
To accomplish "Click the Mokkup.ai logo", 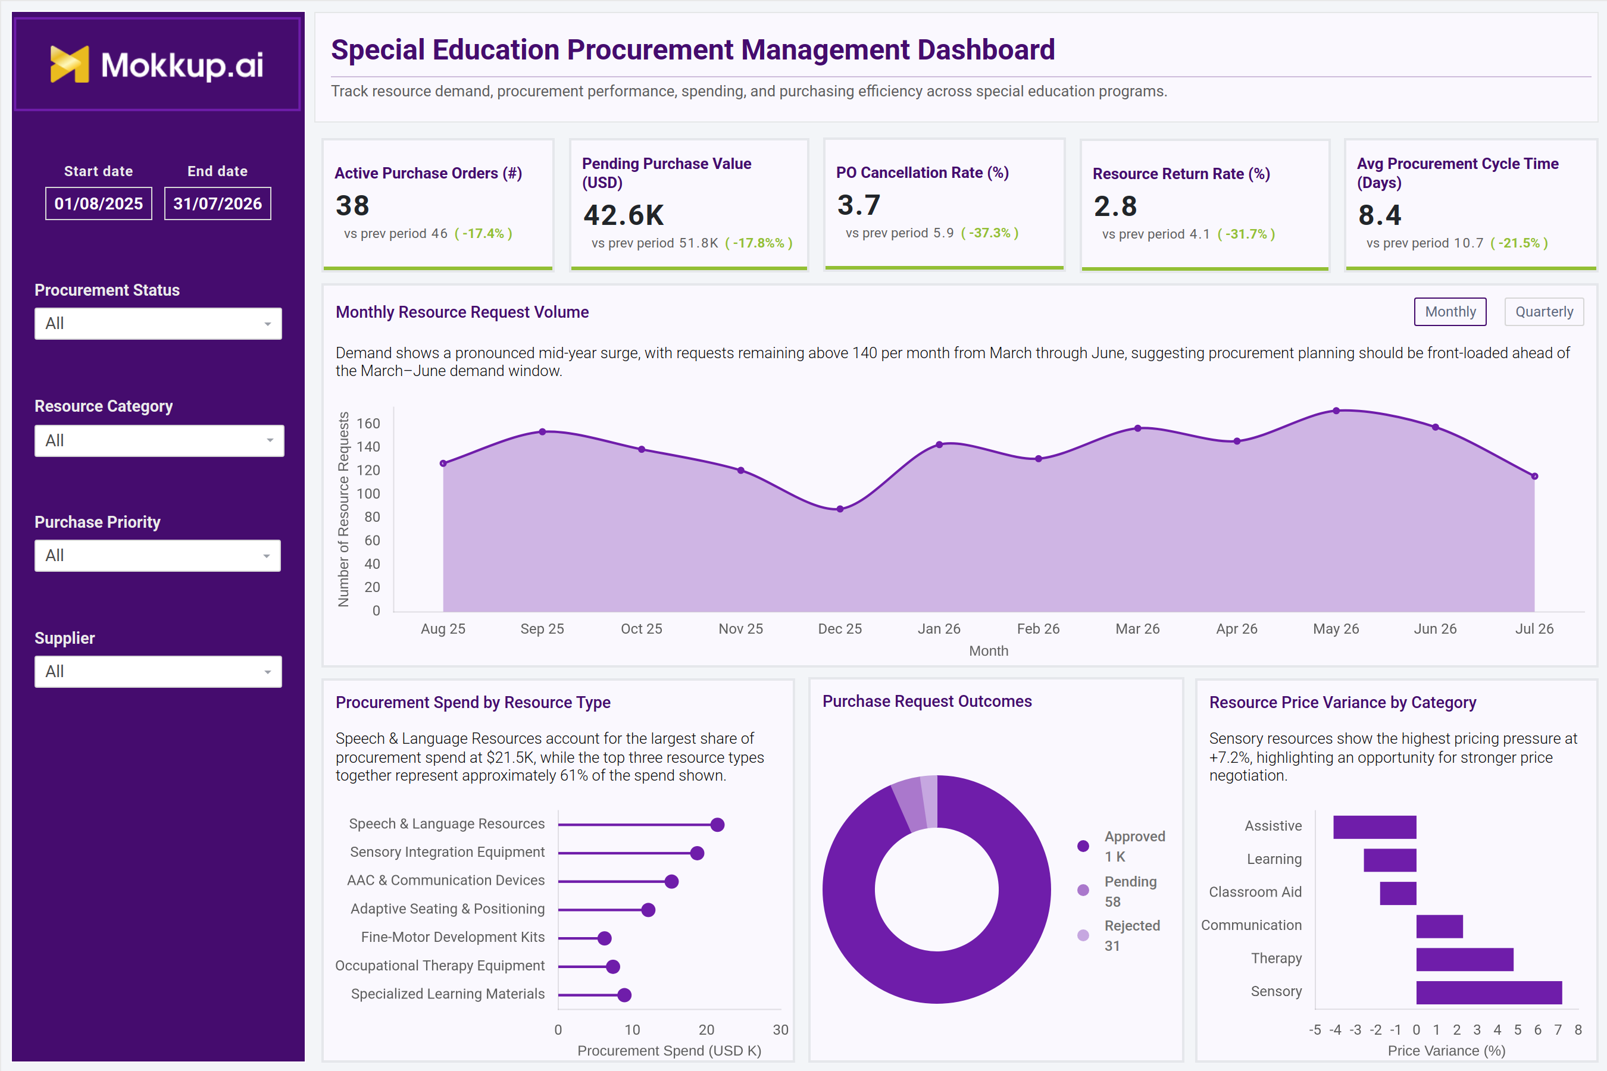I will click(x=157, y=65).
